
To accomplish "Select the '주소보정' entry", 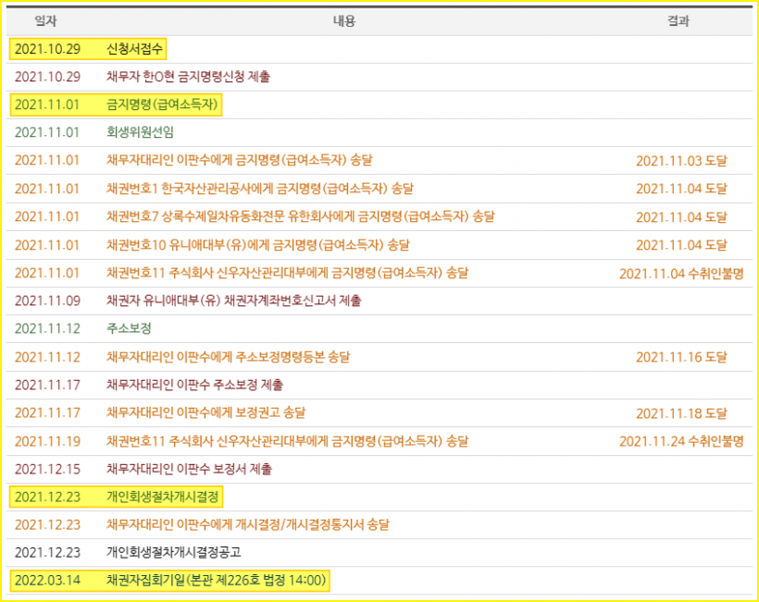I will point(129,328).
